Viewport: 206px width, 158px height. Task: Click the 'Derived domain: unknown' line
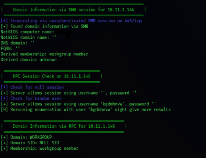point(28,60)
